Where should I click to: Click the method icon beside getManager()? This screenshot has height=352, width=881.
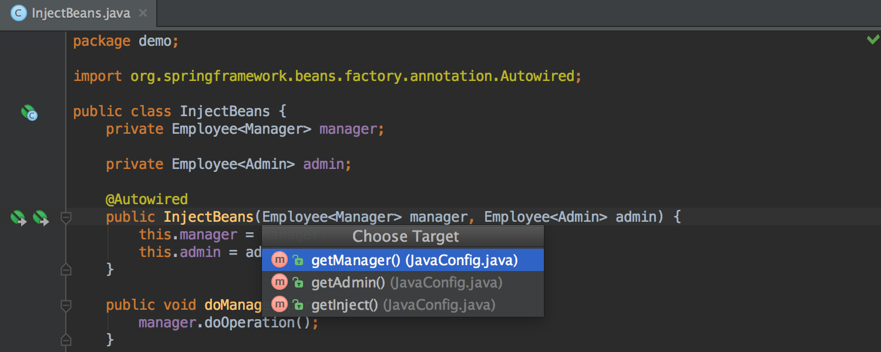(280, 259)
